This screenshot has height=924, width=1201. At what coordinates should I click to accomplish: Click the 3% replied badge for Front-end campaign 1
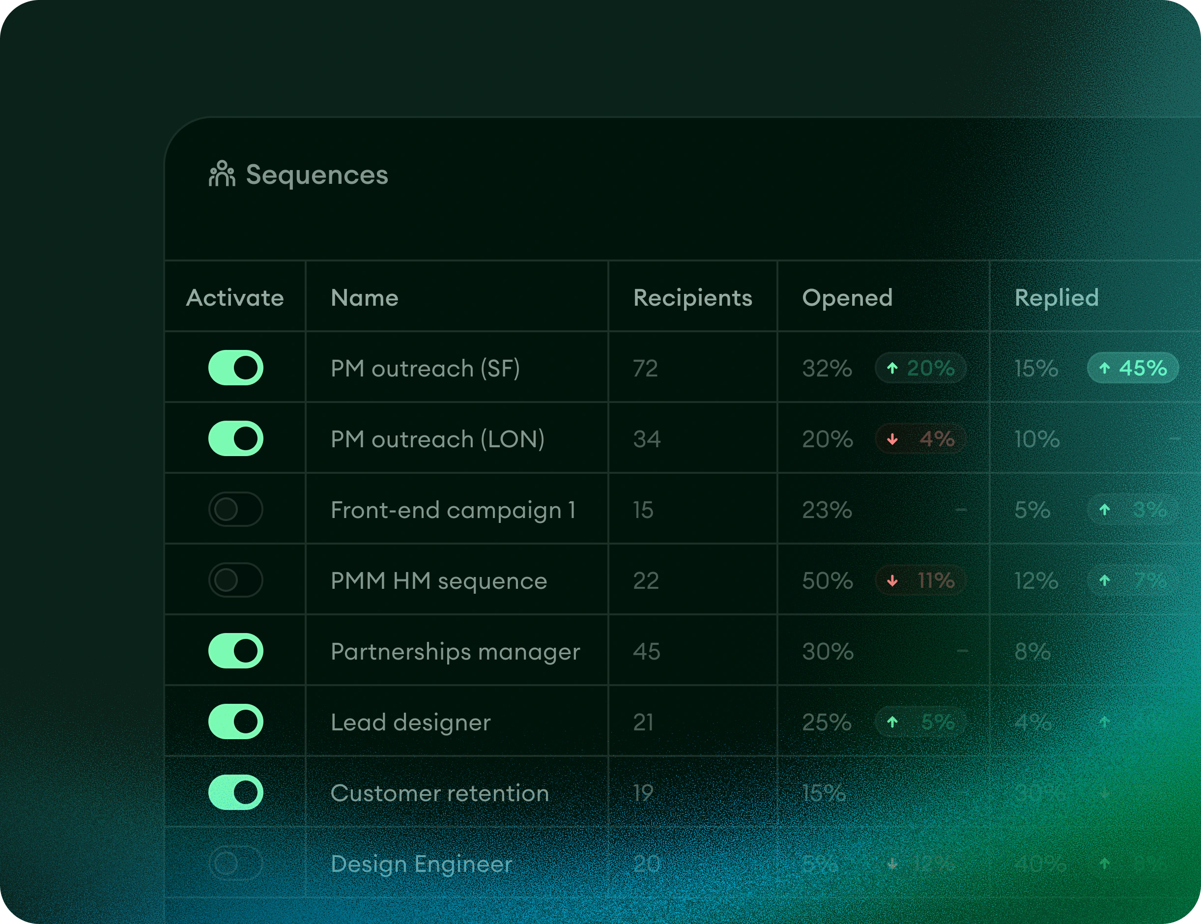1133,509
